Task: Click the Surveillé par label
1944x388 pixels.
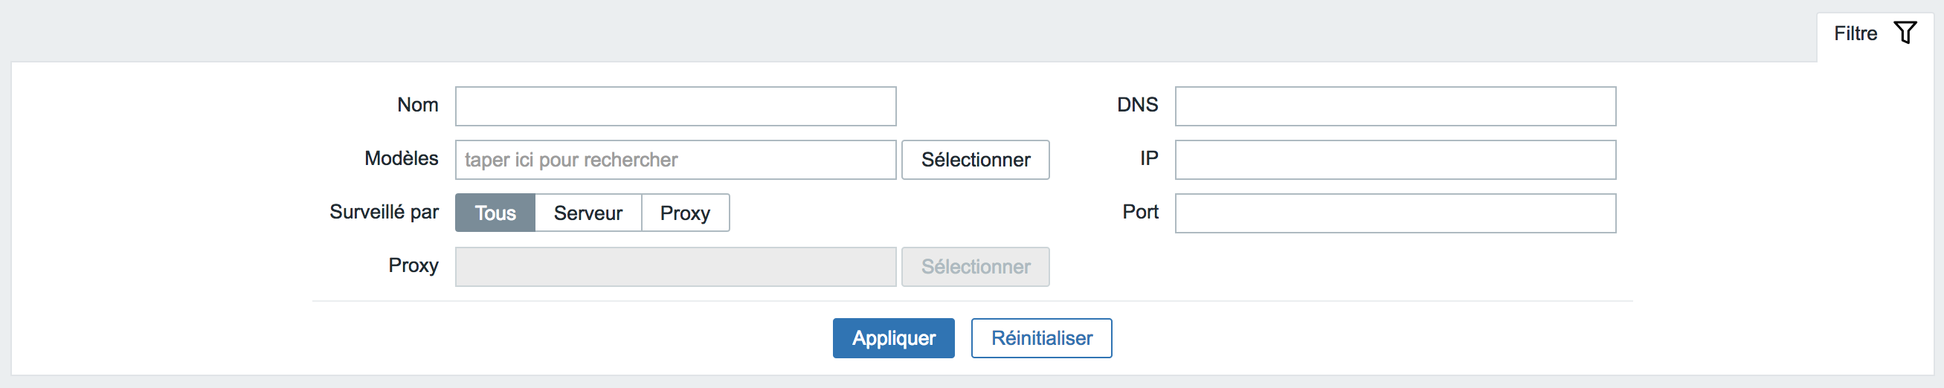Action: pyautogui.click(x=384, y=212)
